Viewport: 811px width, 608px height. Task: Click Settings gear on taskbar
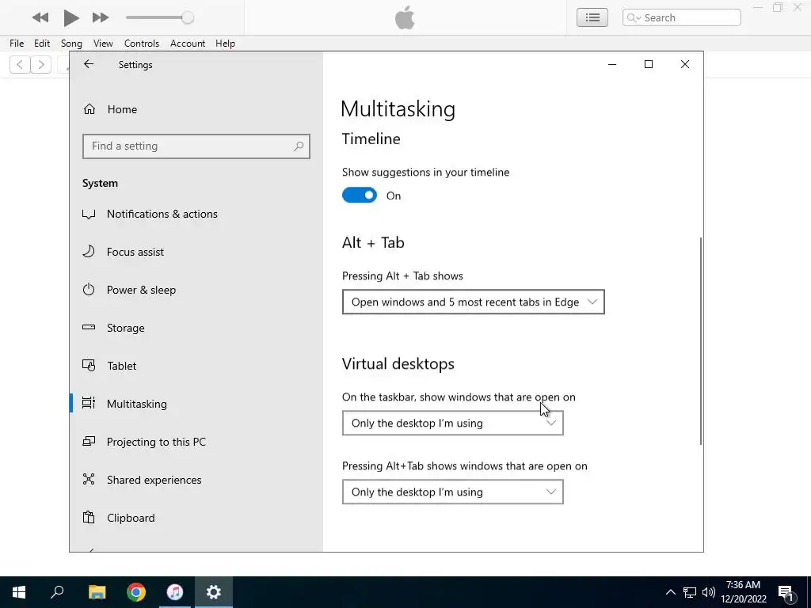pos(214,592)
